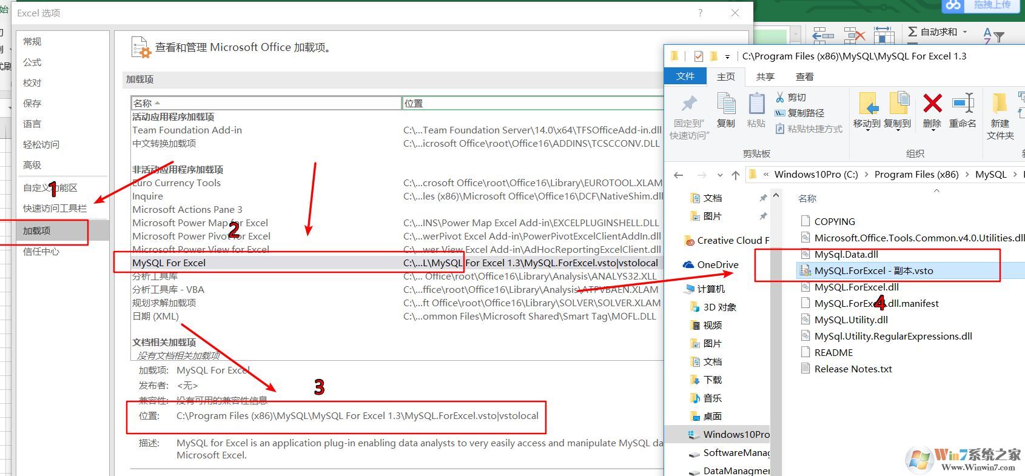Click the Copy (复制) ribbon icon
1025x476 pixels.
coord(725,104)
